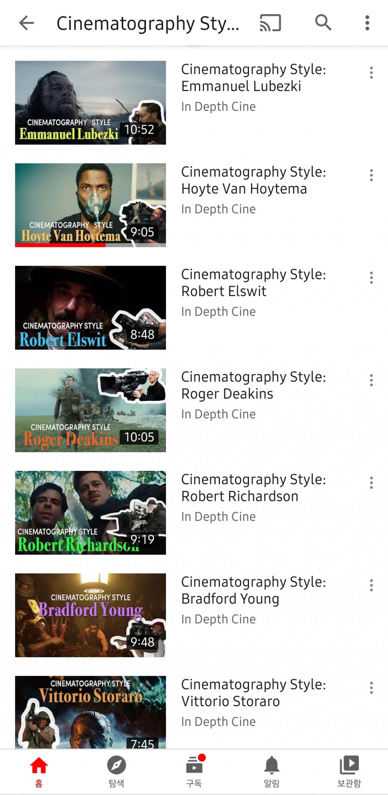Open options for Robert Richardson video
This screenshot has width=388, height=795.
[371, 482]
